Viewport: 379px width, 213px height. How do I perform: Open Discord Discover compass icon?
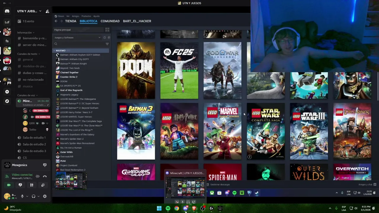[x=7, y=101]
